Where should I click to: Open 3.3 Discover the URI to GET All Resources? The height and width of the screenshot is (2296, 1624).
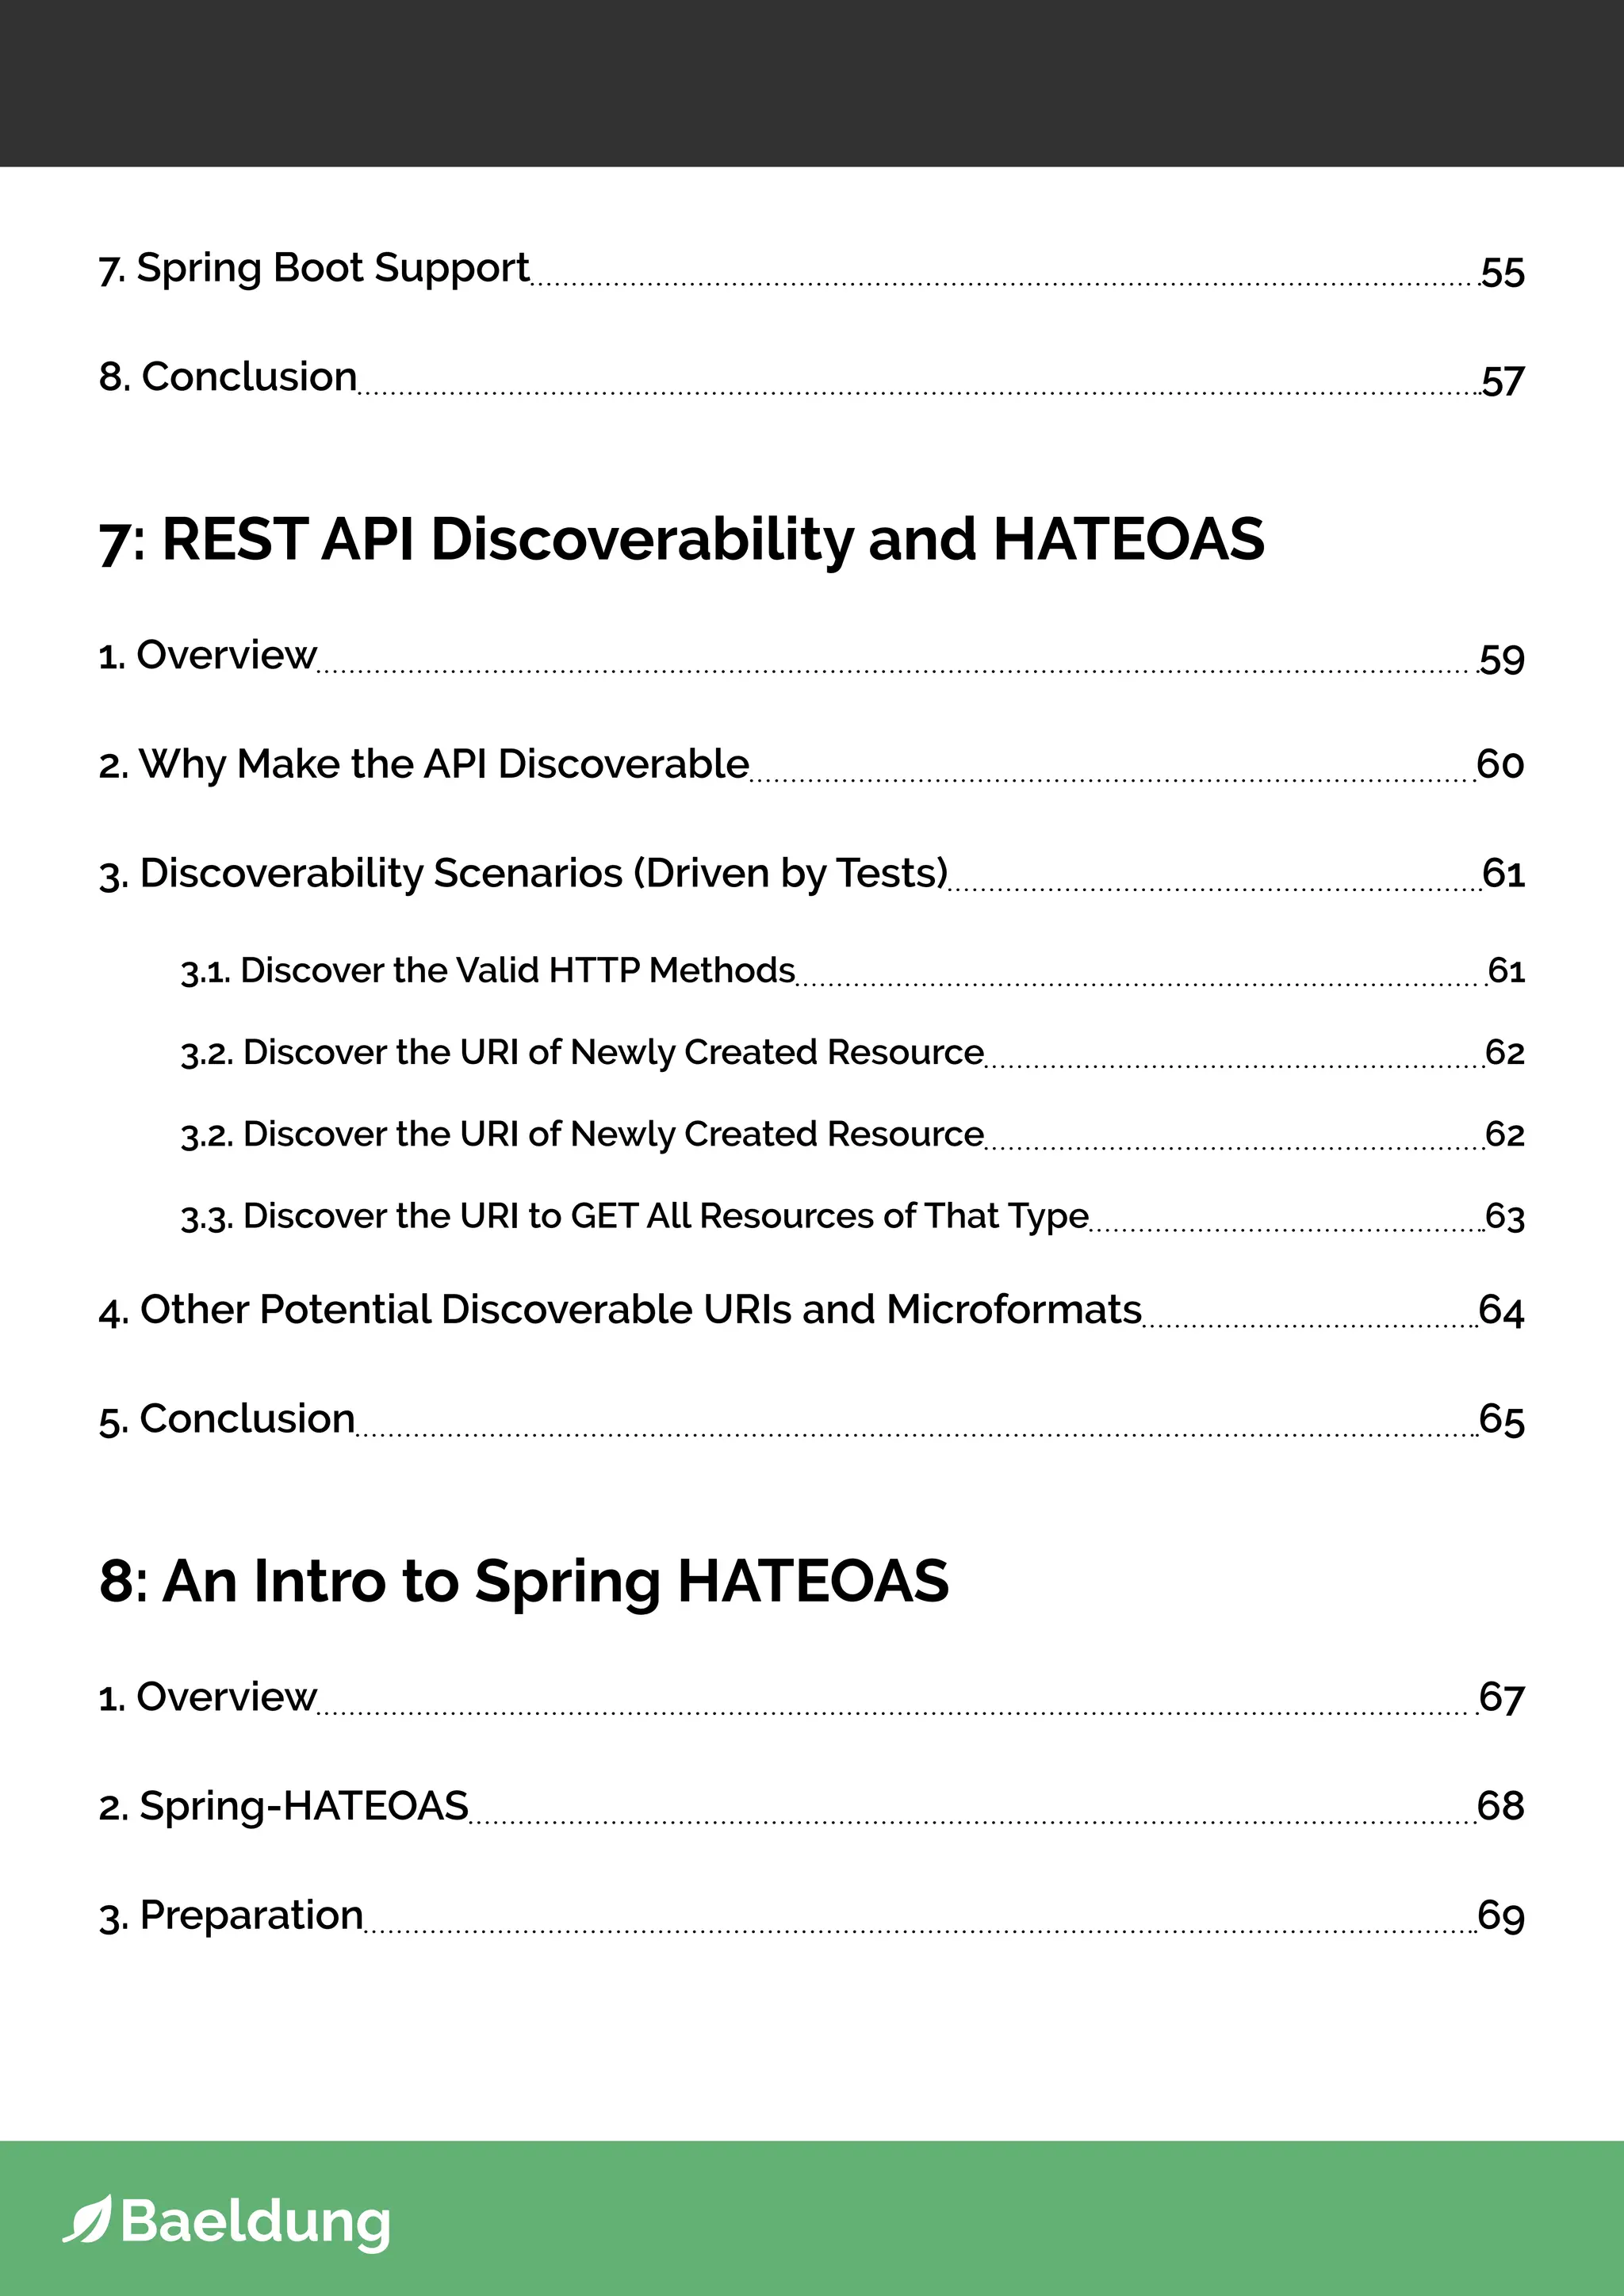pyautogui.click(x=634, y=1216)
